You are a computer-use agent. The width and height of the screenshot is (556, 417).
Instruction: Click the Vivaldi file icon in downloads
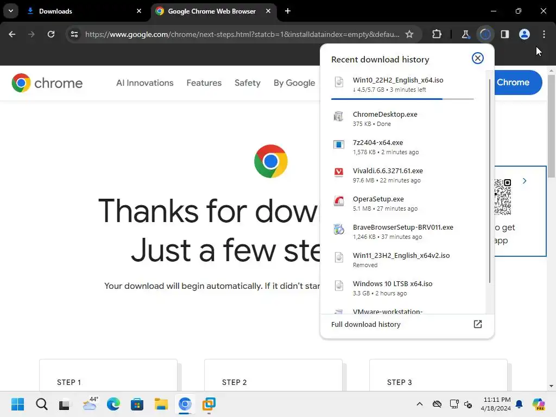[x=339, y=172]
